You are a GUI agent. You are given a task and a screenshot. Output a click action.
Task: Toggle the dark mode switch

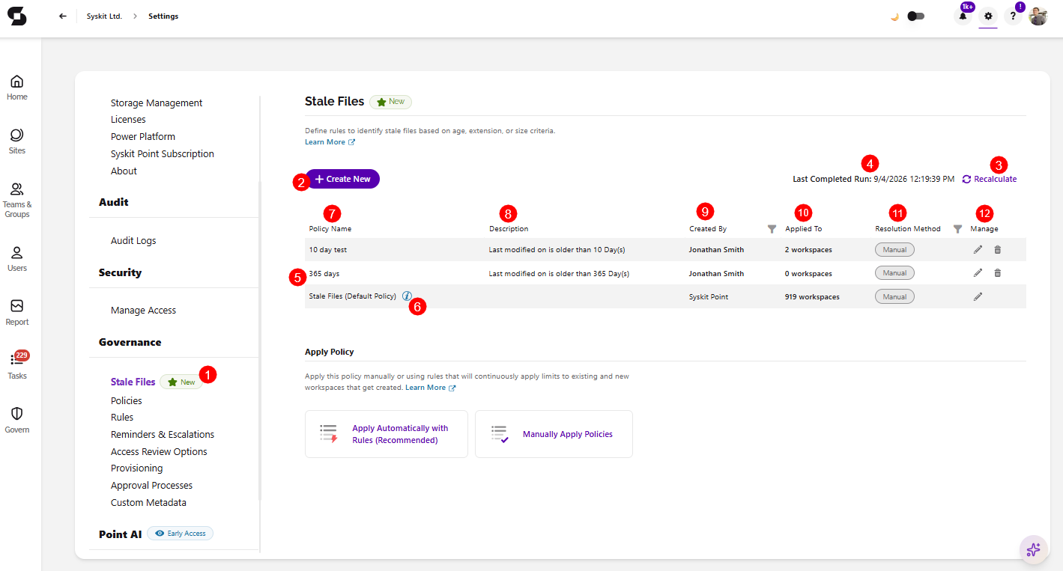(915, 16)
